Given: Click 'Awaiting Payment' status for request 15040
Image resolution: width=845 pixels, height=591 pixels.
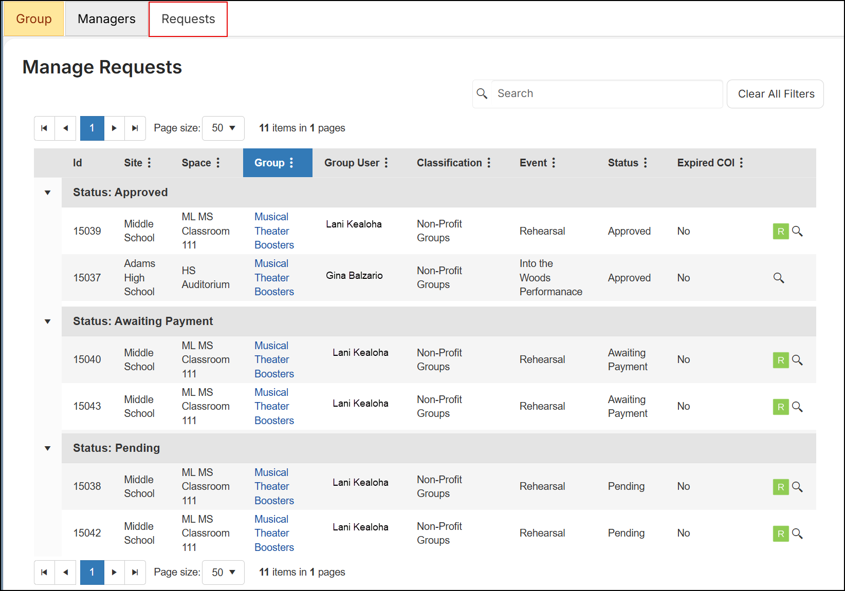Looking at the screenshot, I should tap(628, 360).
